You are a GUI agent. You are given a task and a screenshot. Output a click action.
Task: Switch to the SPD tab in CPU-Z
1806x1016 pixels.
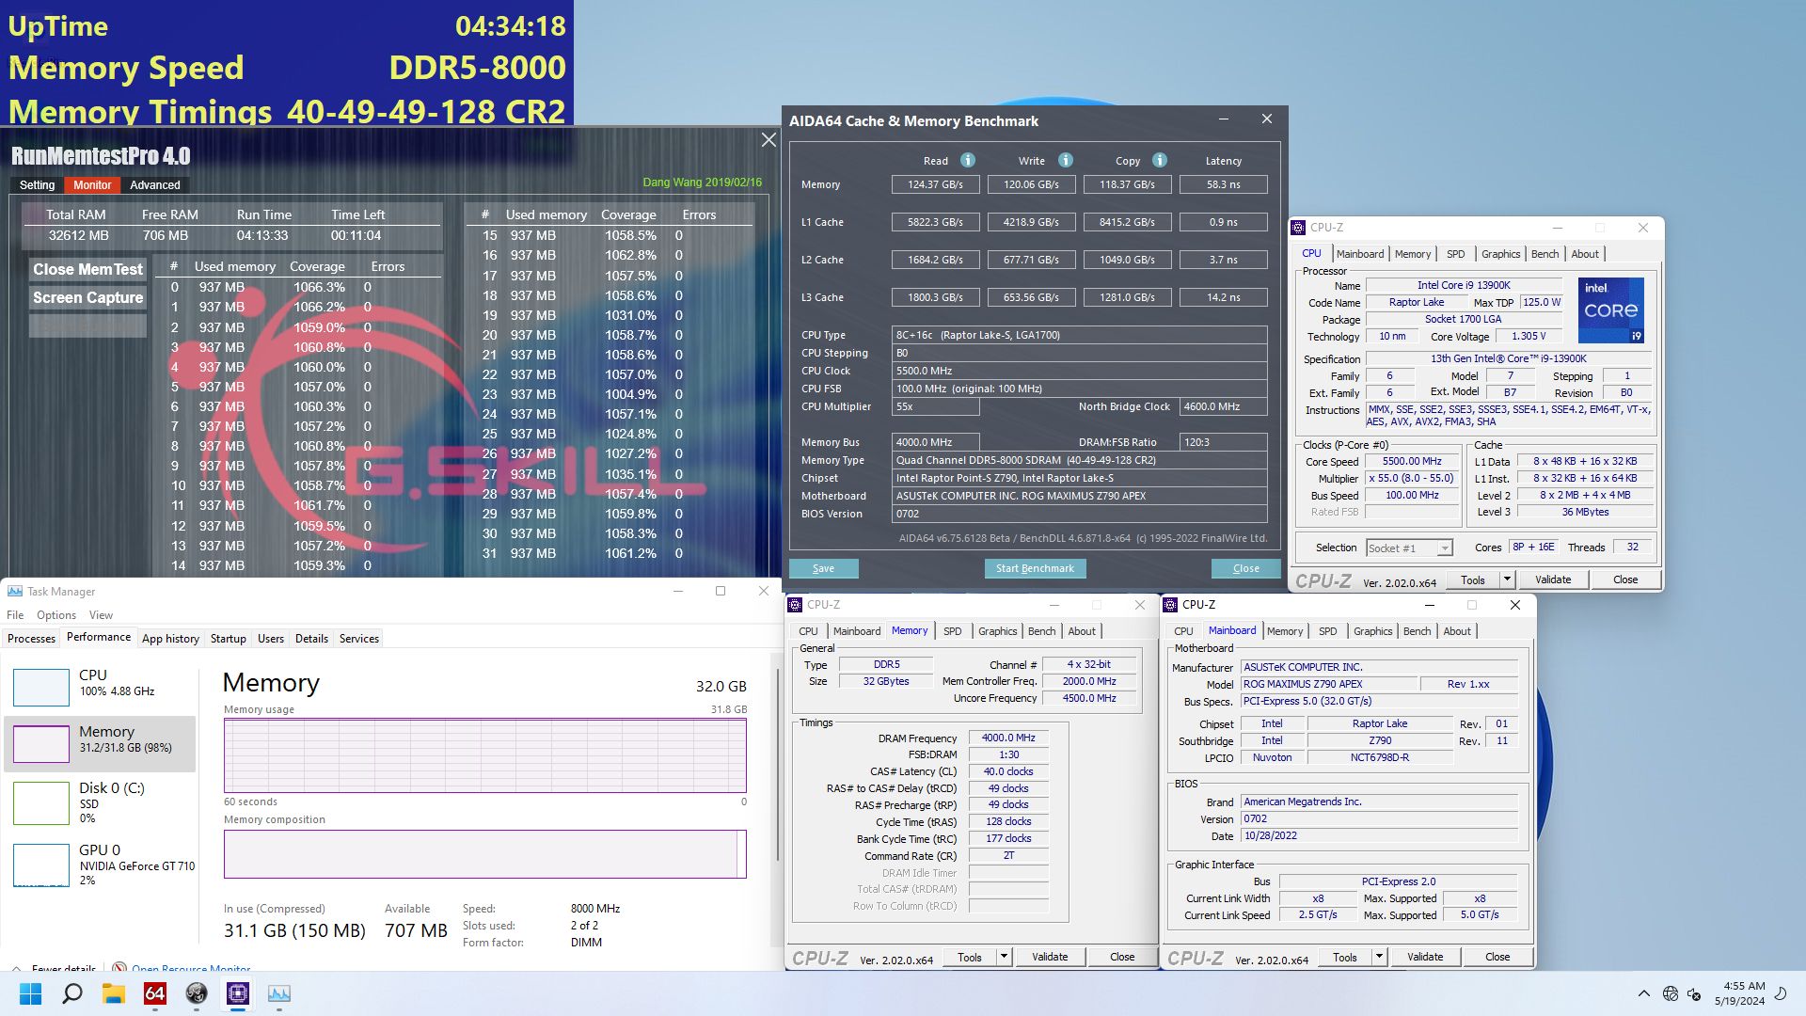pyautogui.click(x=1455, y=254)
